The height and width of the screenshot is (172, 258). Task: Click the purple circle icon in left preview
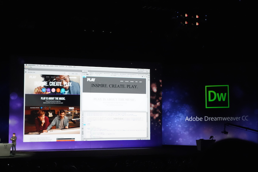tap(48, 90)
